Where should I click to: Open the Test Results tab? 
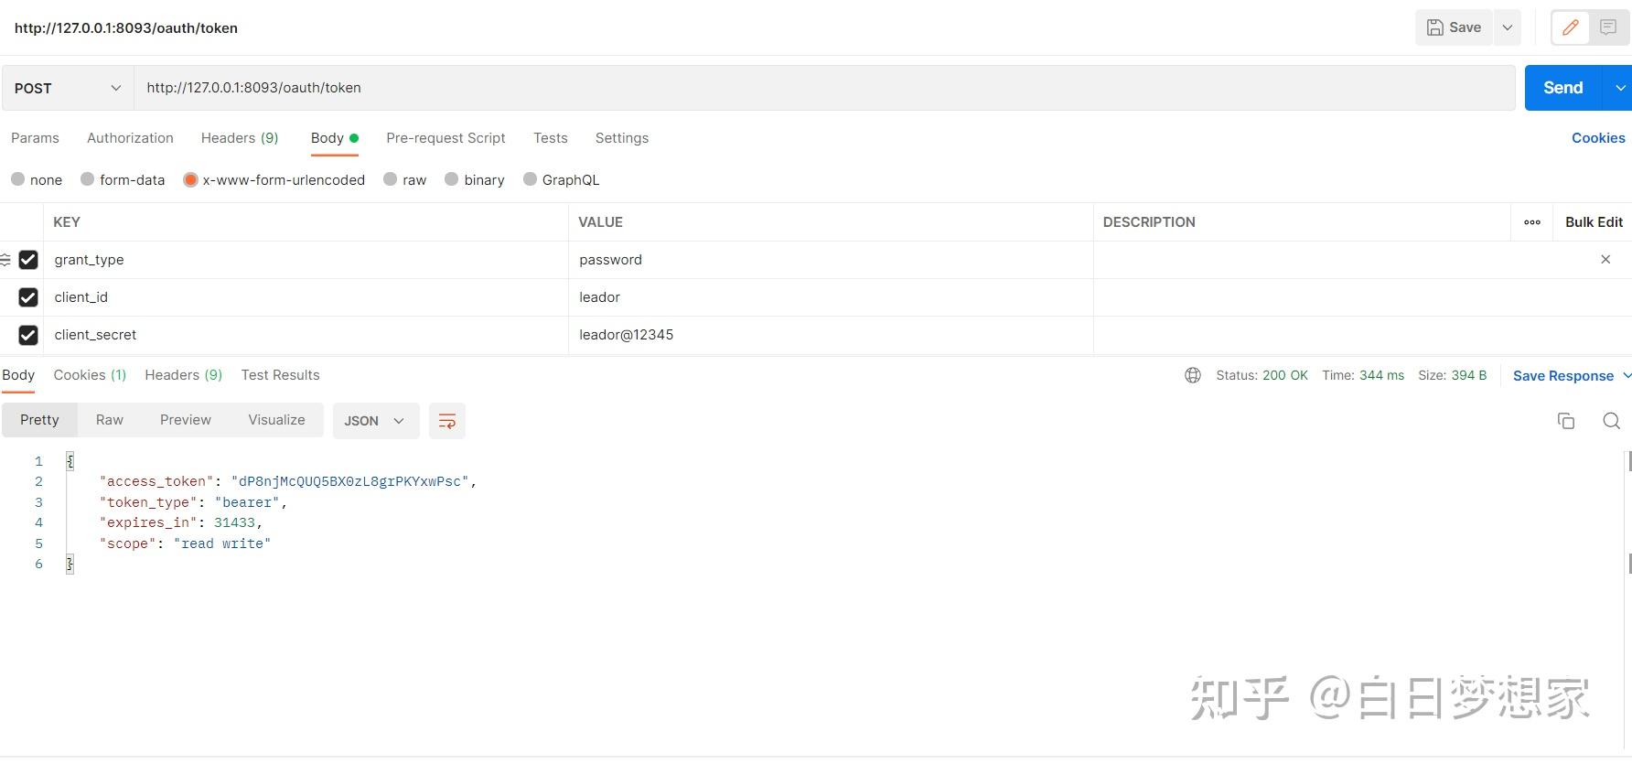(280, 375)
